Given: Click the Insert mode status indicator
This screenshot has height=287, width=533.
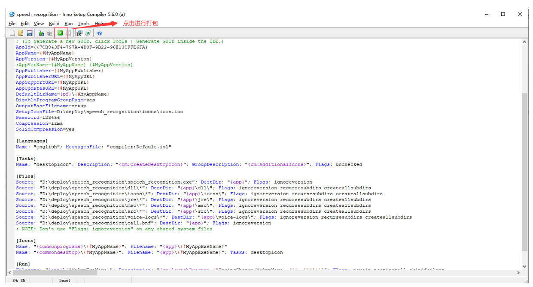Looking at the screenshot, I should [64, 281].
